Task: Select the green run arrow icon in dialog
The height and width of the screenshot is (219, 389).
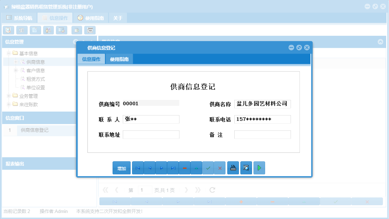Action: (259, 168)
